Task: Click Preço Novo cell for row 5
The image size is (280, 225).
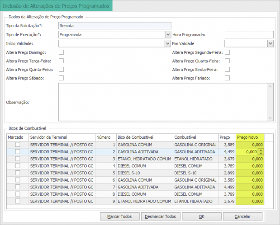Action: pyautogui.click(x=250, y=173)
